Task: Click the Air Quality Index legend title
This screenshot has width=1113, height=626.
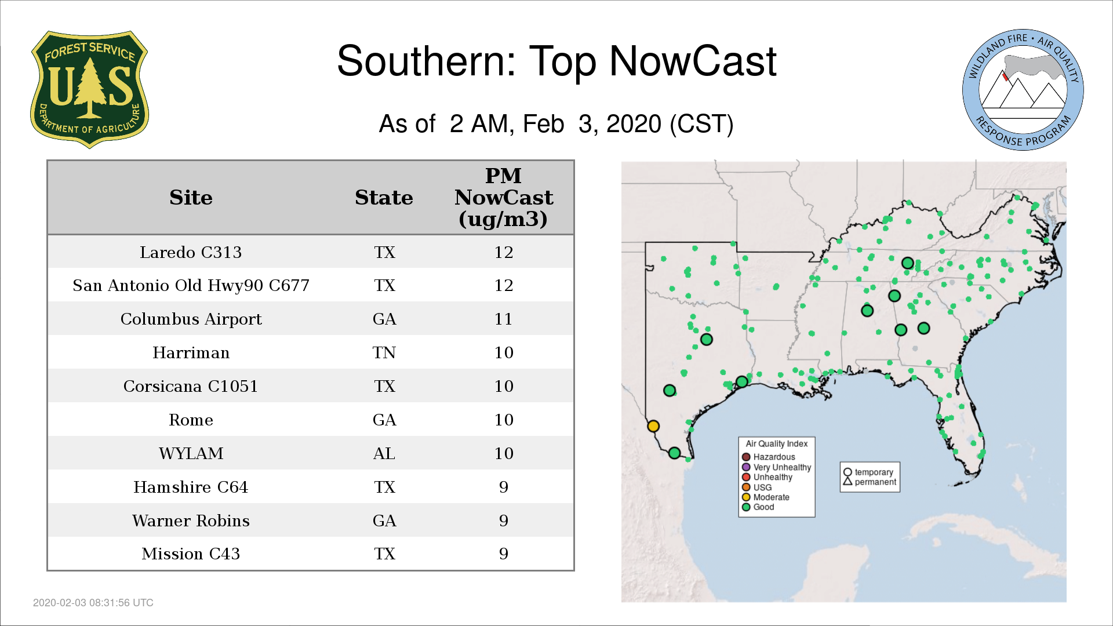Action: (776, 444)
